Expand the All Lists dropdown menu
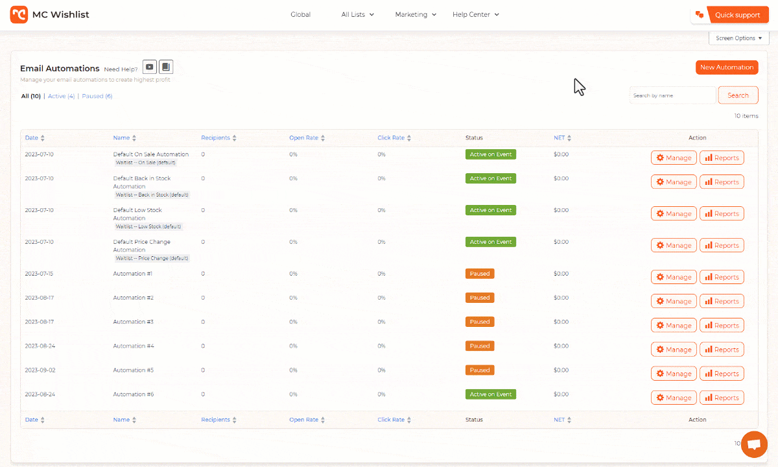778x467 pixels. [357, 14]
